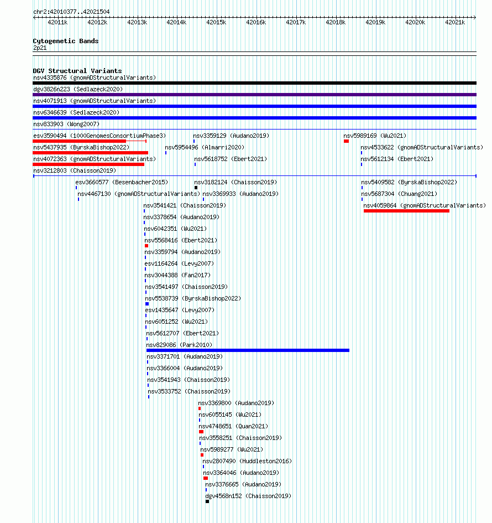The image size is (492, 523).
Task: Click the nsv4748651 red square marker
Action: [x=201, y=432]
